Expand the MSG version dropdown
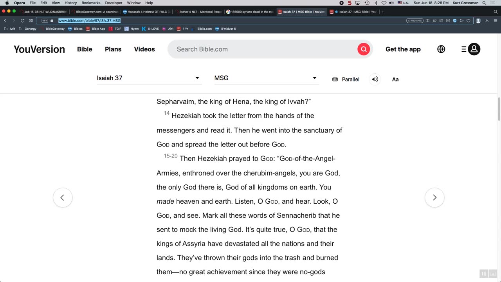Viewport: 501px width, 282px height. pos(267,78)
